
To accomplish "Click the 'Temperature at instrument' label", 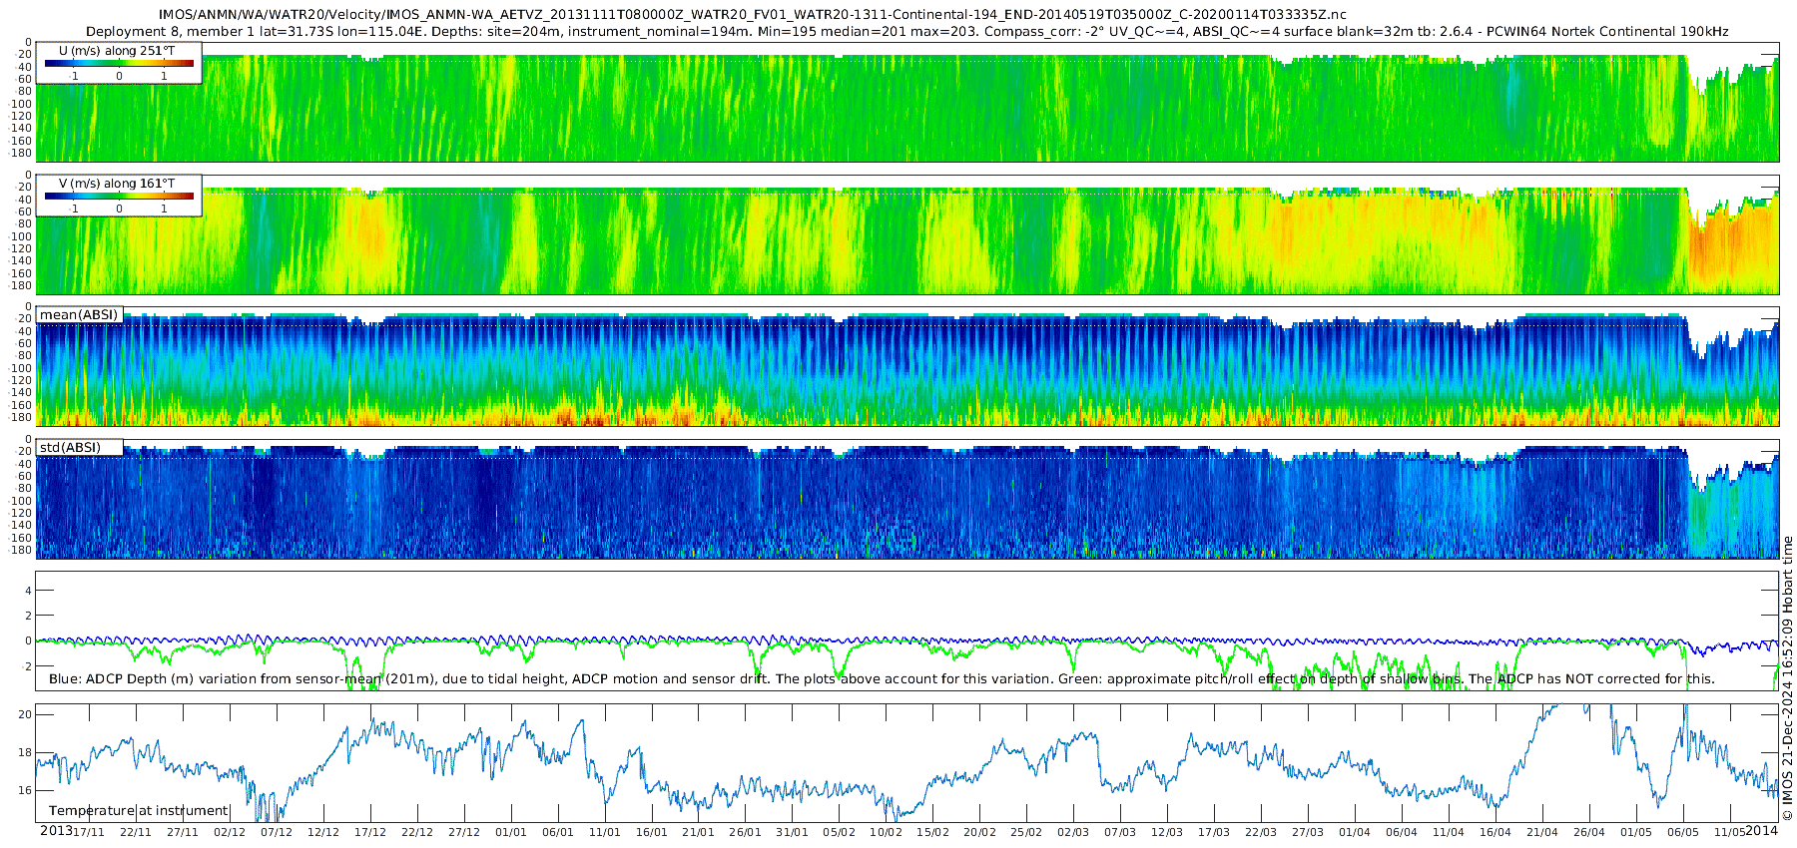I will tap(138, 811).
